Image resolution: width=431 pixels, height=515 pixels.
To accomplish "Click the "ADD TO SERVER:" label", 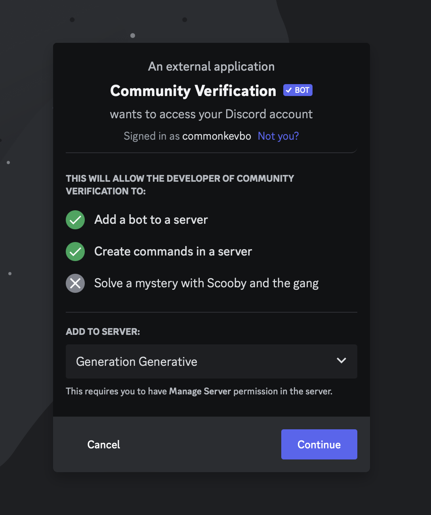I will tap(103, 332).
